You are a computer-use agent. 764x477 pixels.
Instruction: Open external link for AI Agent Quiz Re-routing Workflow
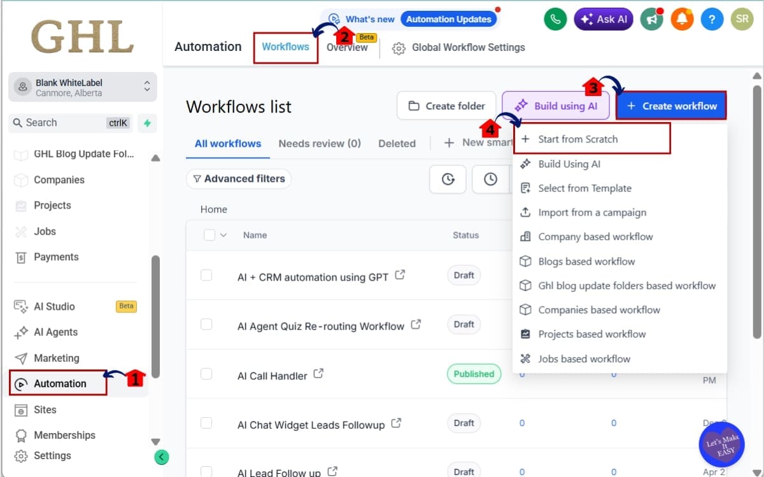(x=416, y=324)
